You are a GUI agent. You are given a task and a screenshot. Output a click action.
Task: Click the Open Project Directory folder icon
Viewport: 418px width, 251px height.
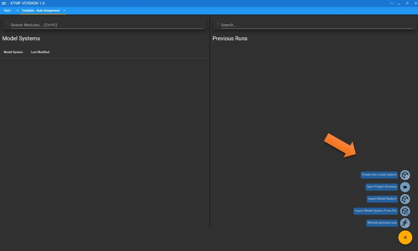click(405, 187)
